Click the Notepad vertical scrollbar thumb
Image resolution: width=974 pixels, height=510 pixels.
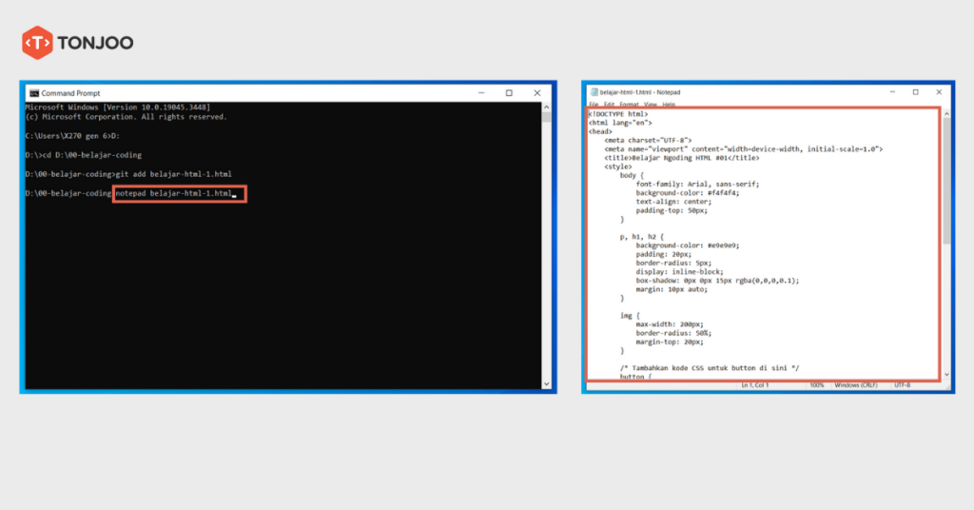946,181
